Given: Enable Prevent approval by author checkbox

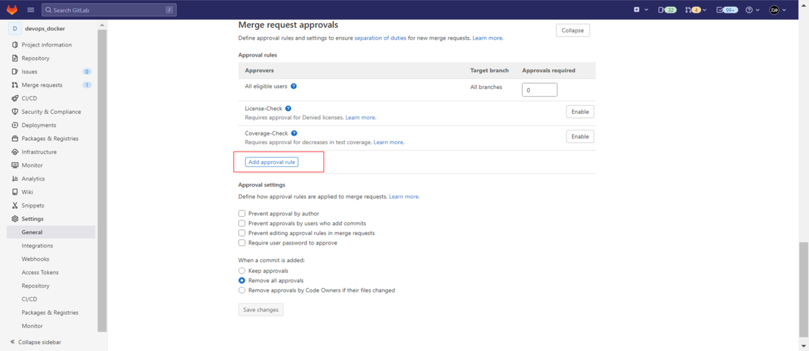Looking at the screenshot, I should tap(242, 214).
